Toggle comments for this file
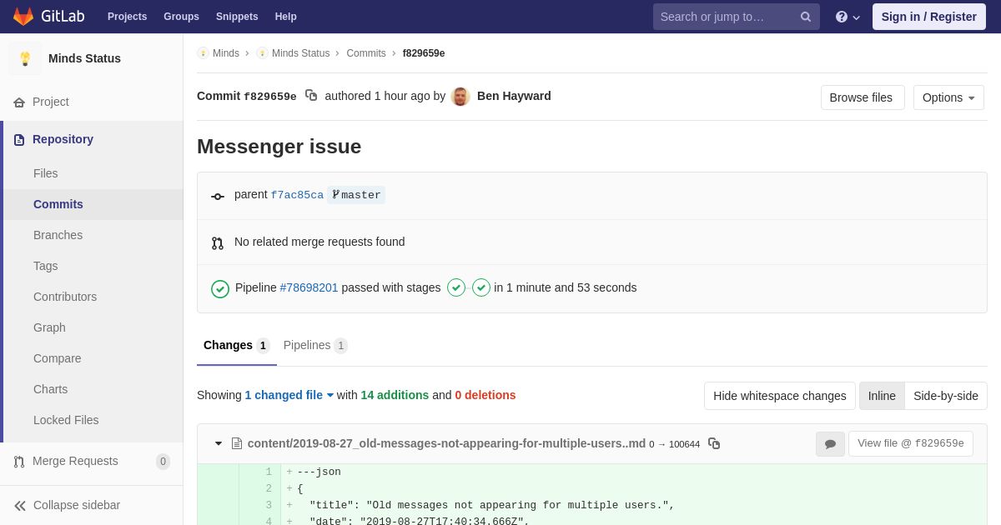The height and width of the screenshot is (525, 1001). pyautogui.click(x=830, y=444)
